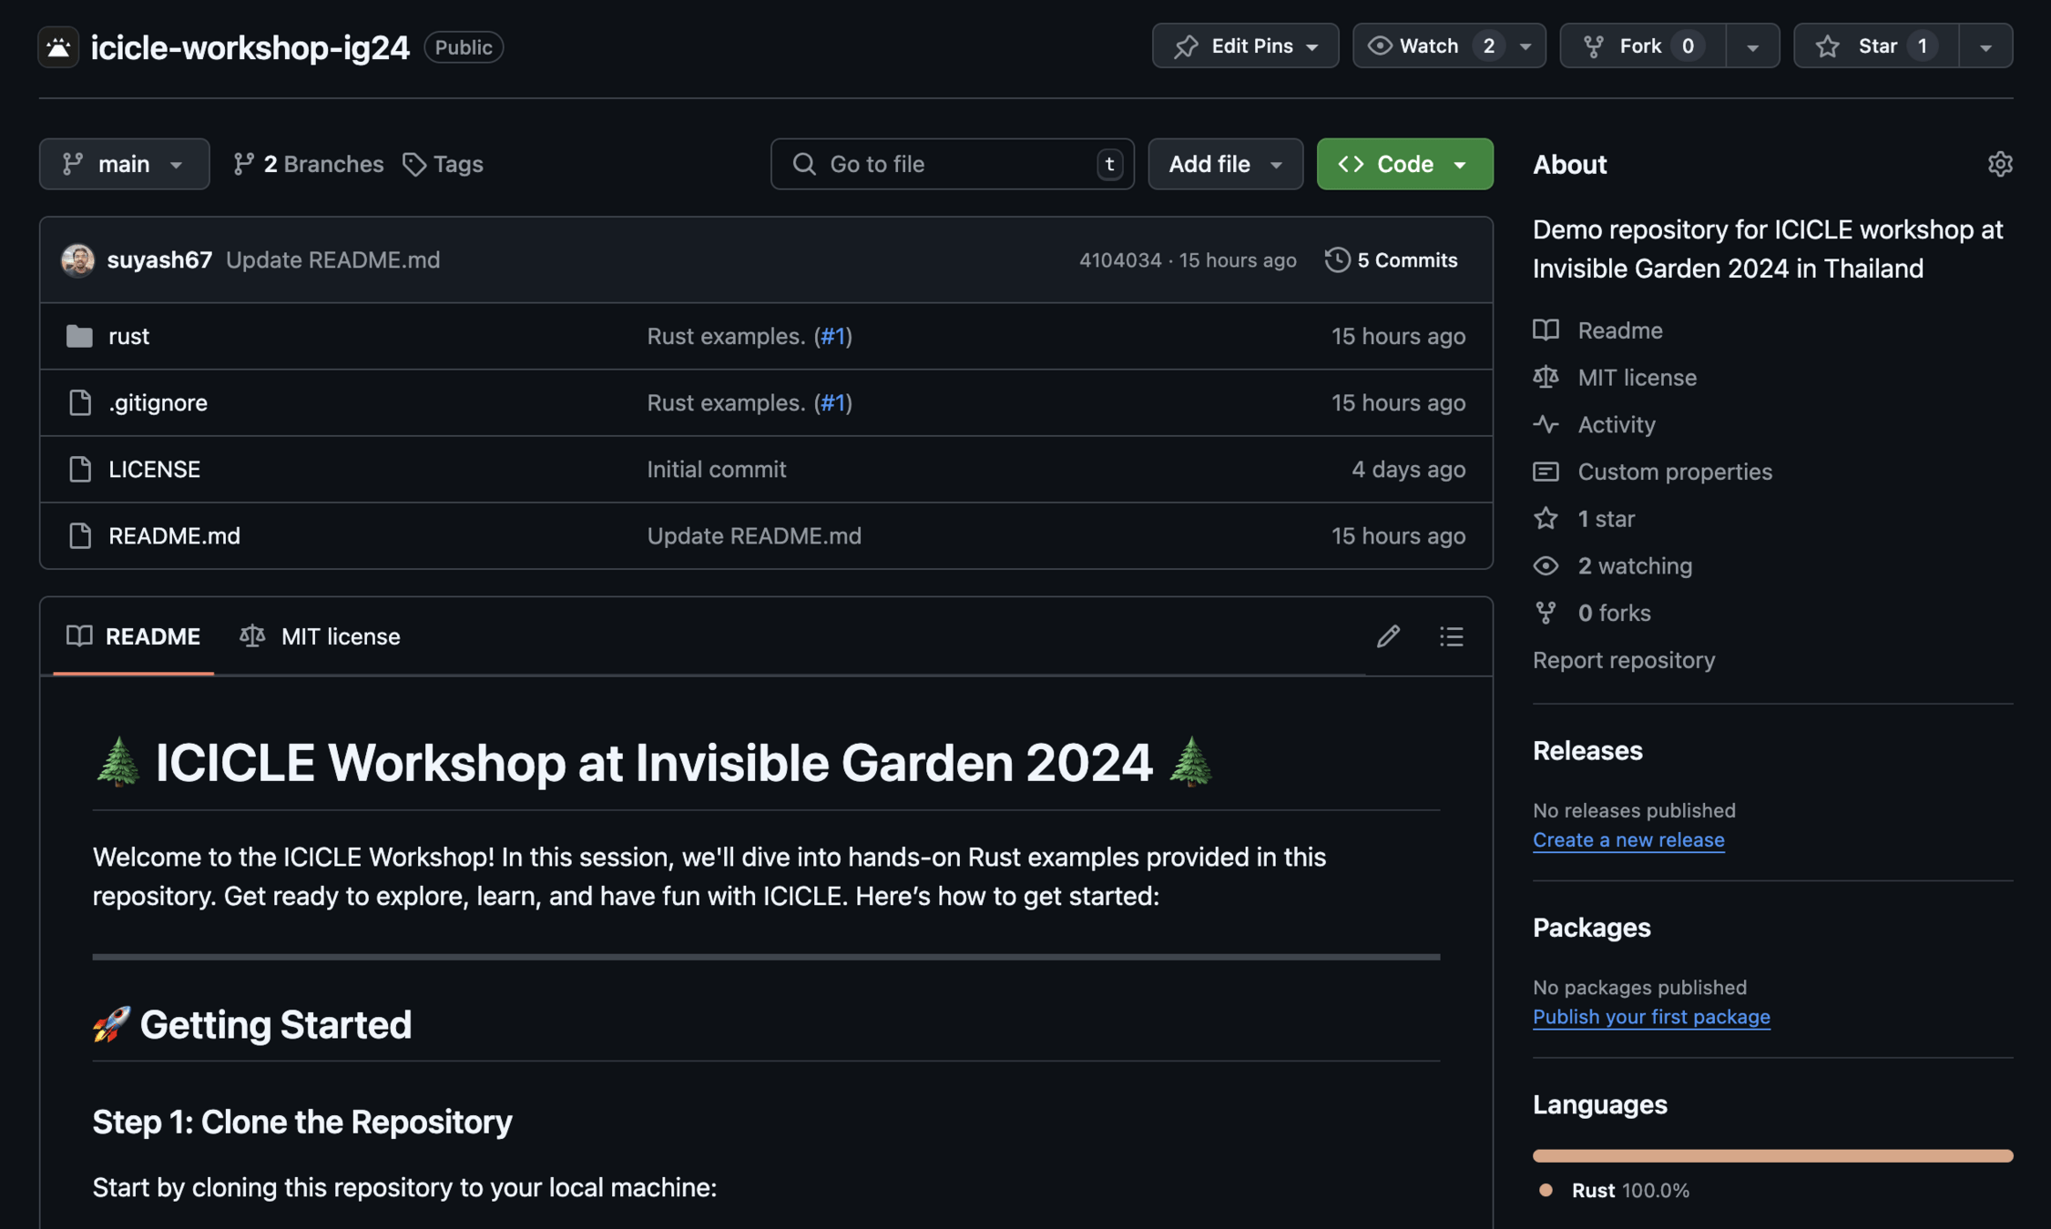Viewport: 2051px width, 1229px height.
Task: Open commit history via clock icon
Action: (x=1336, y=260)
